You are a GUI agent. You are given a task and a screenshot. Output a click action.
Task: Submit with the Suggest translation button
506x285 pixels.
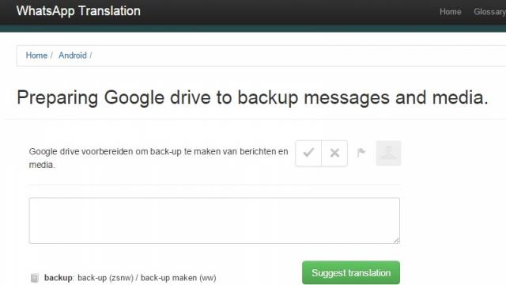[351, 272]
